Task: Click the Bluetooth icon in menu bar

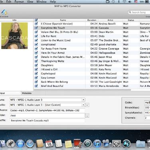Action: pos(119,2)
